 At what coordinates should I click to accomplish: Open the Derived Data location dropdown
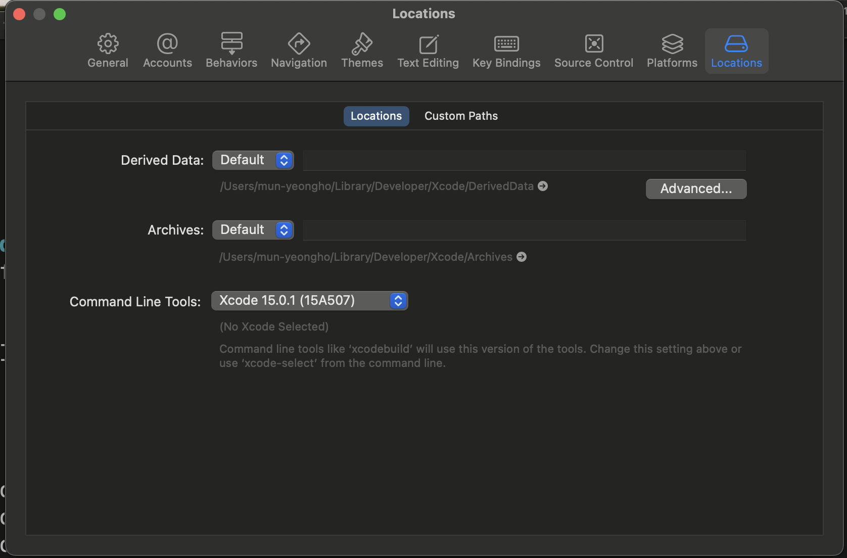253,160
